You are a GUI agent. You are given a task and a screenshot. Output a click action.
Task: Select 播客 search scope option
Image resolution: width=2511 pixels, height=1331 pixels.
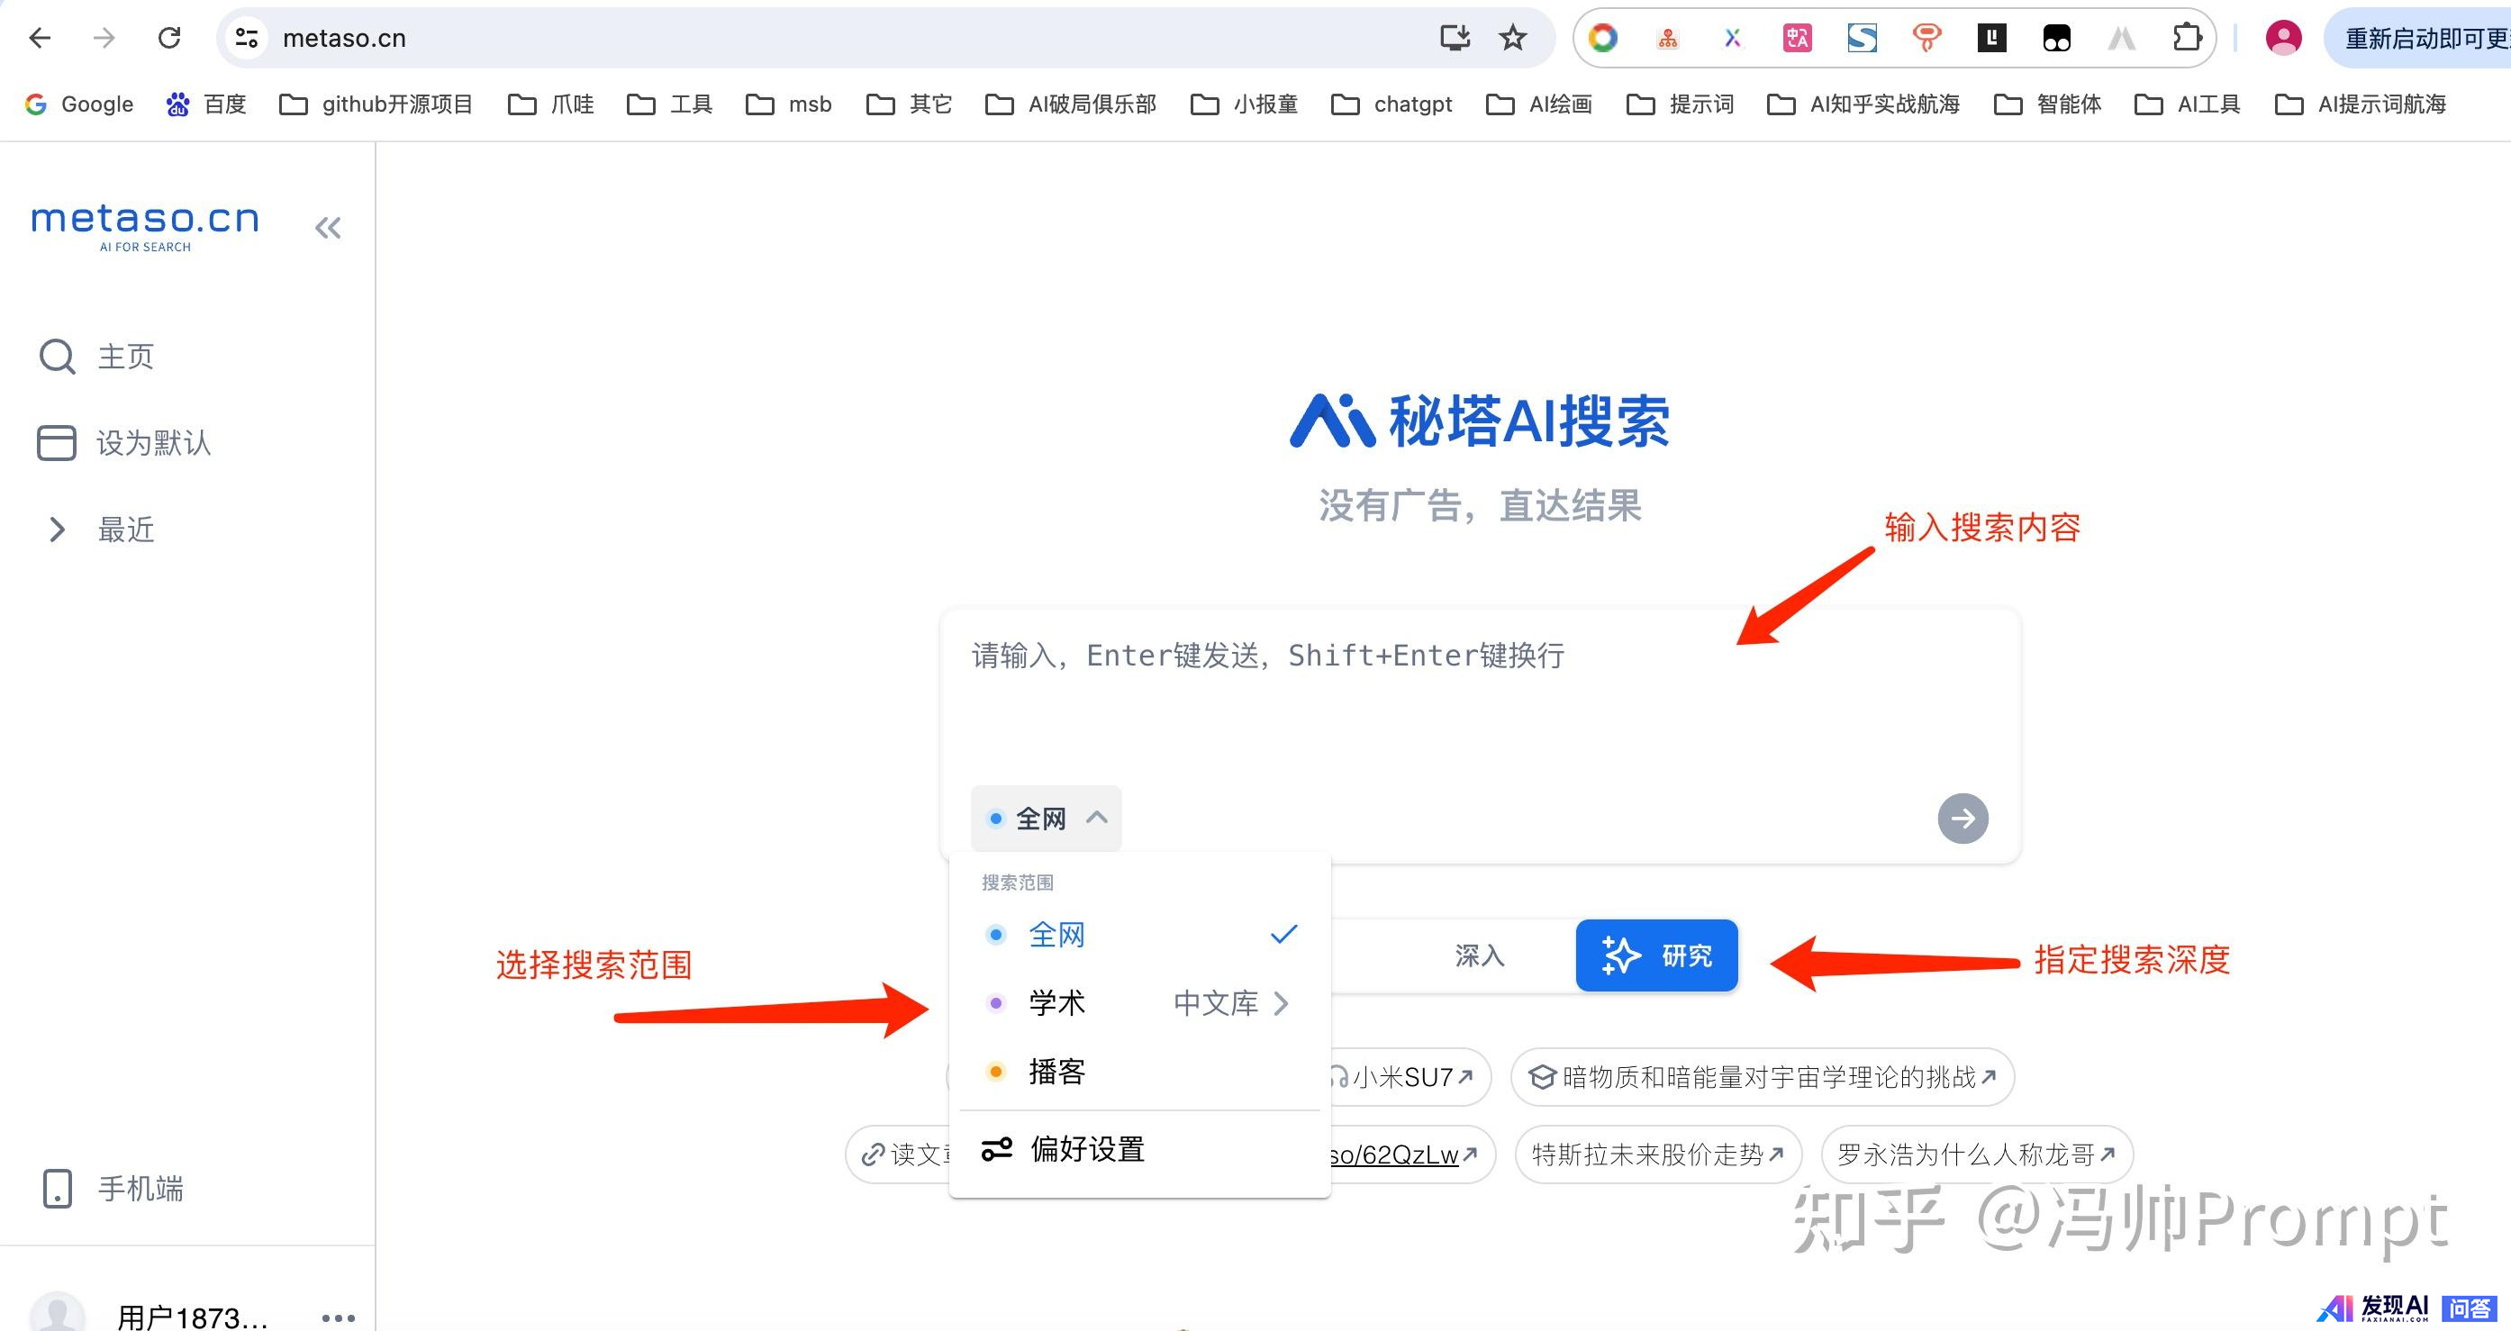click(x=1139, y=1072)
